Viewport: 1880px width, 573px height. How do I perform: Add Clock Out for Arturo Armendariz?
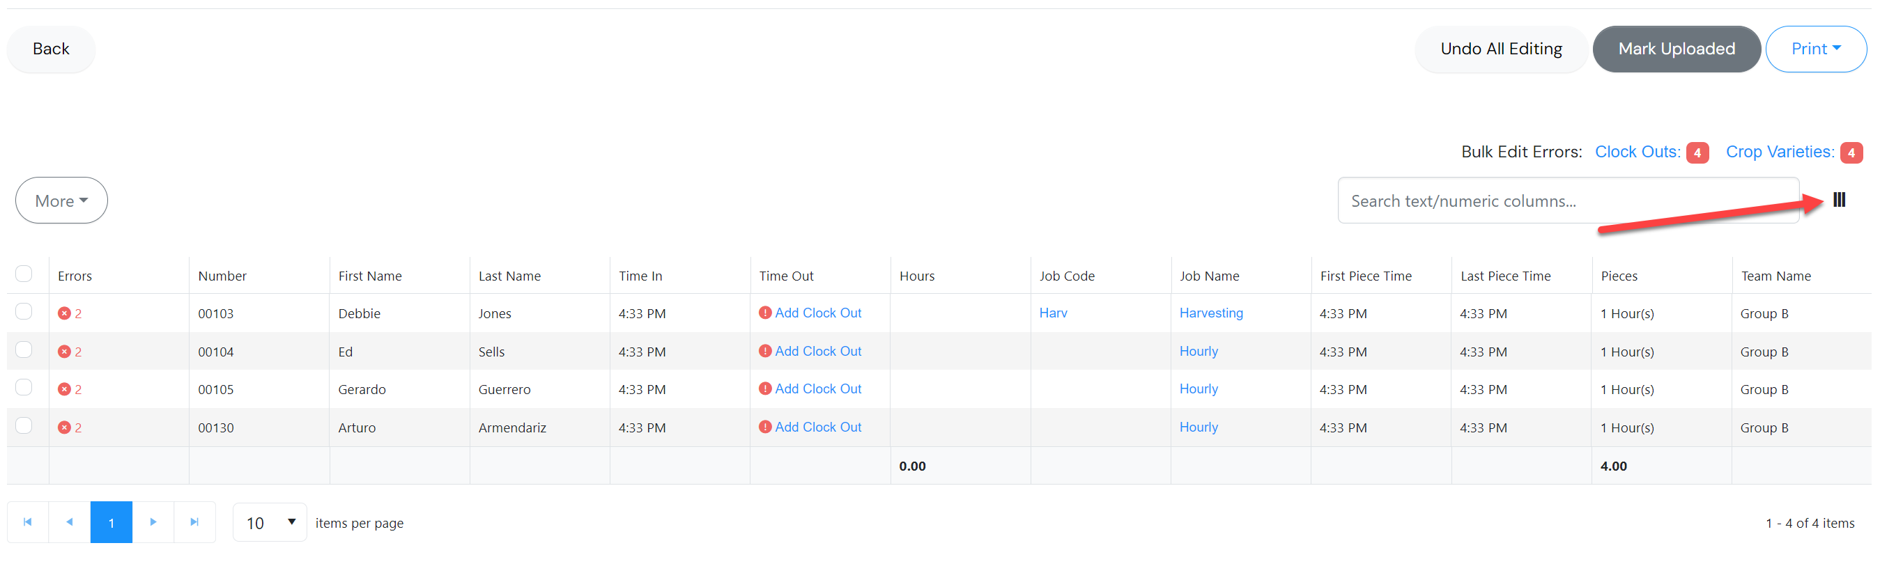pos(817,427)
